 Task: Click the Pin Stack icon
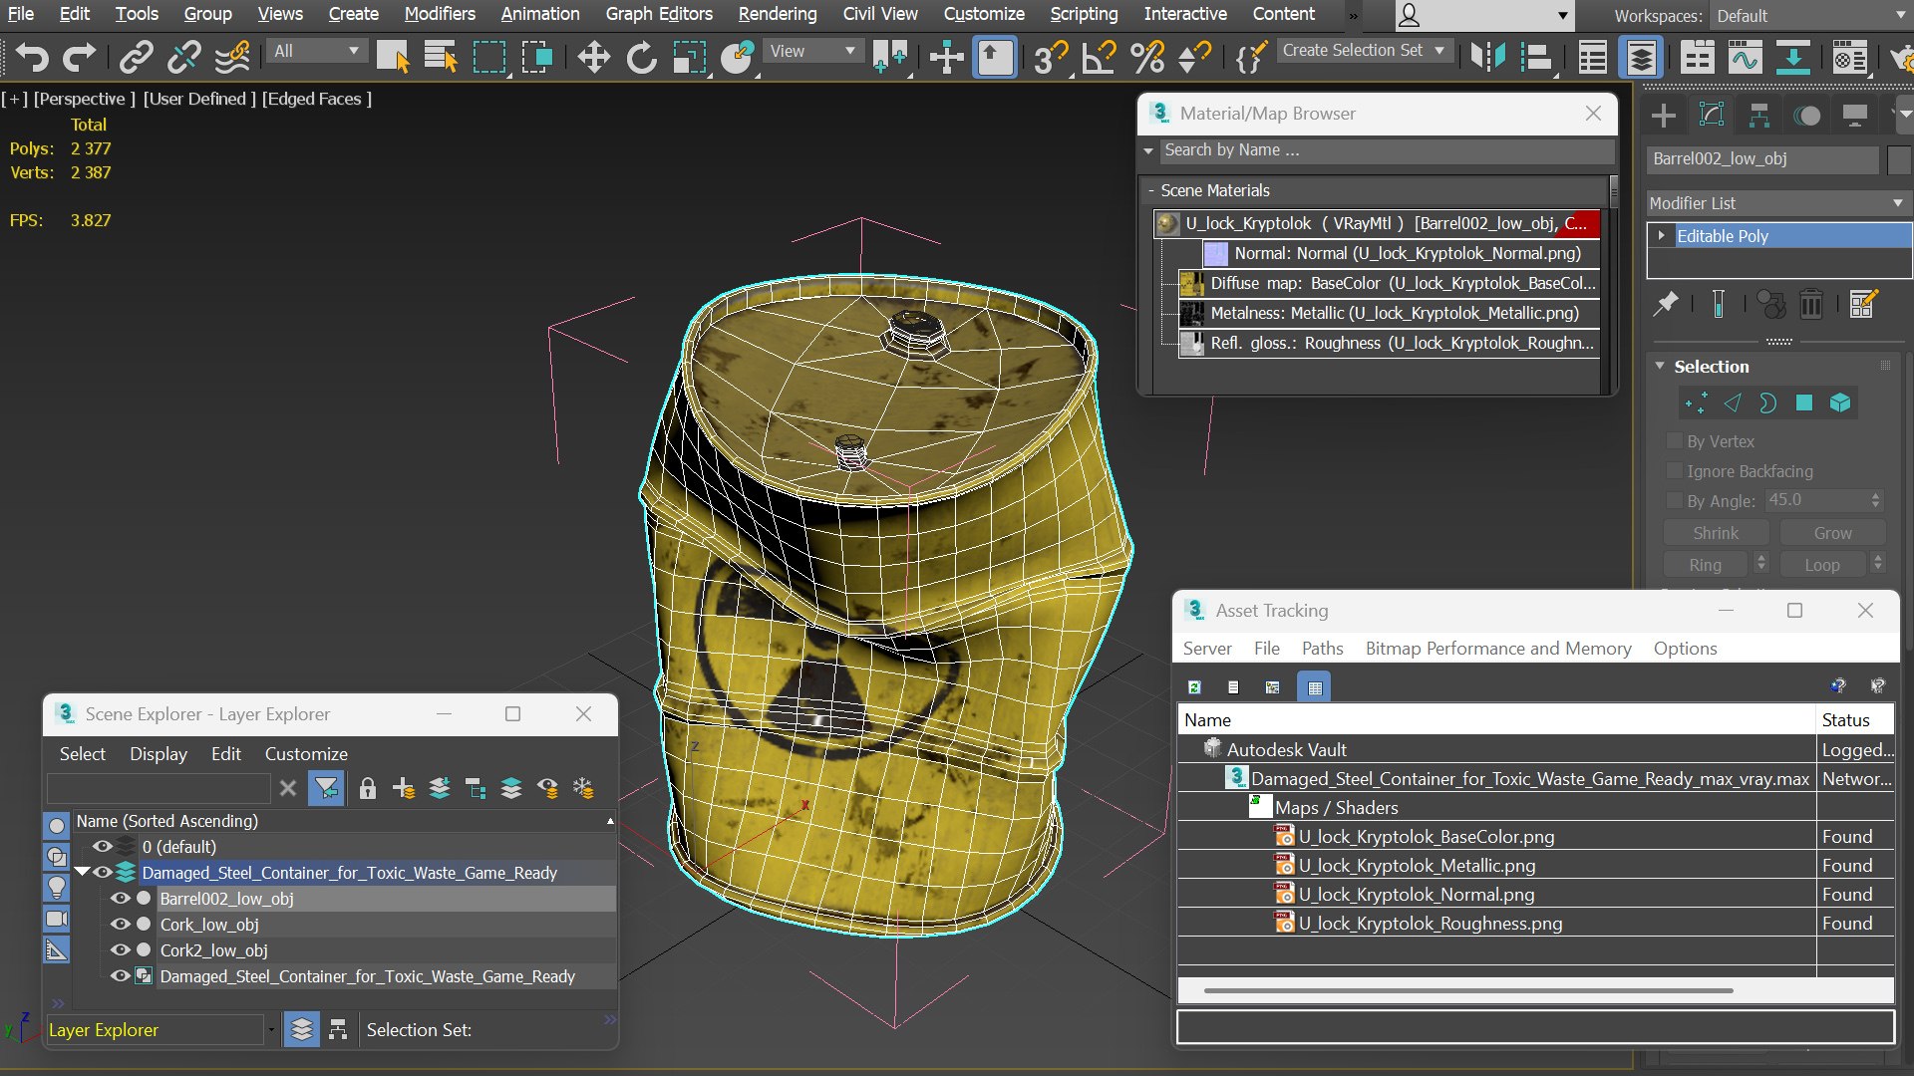[1666, 303]
